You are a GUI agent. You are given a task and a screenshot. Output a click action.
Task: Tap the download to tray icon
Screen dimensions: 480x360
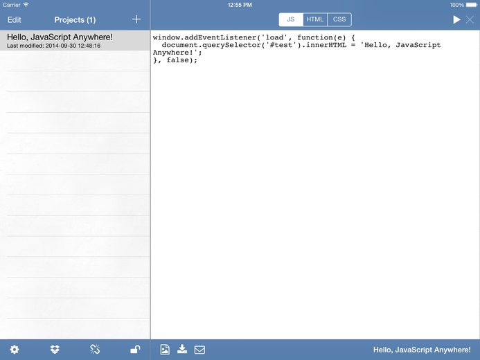point(182,349)
